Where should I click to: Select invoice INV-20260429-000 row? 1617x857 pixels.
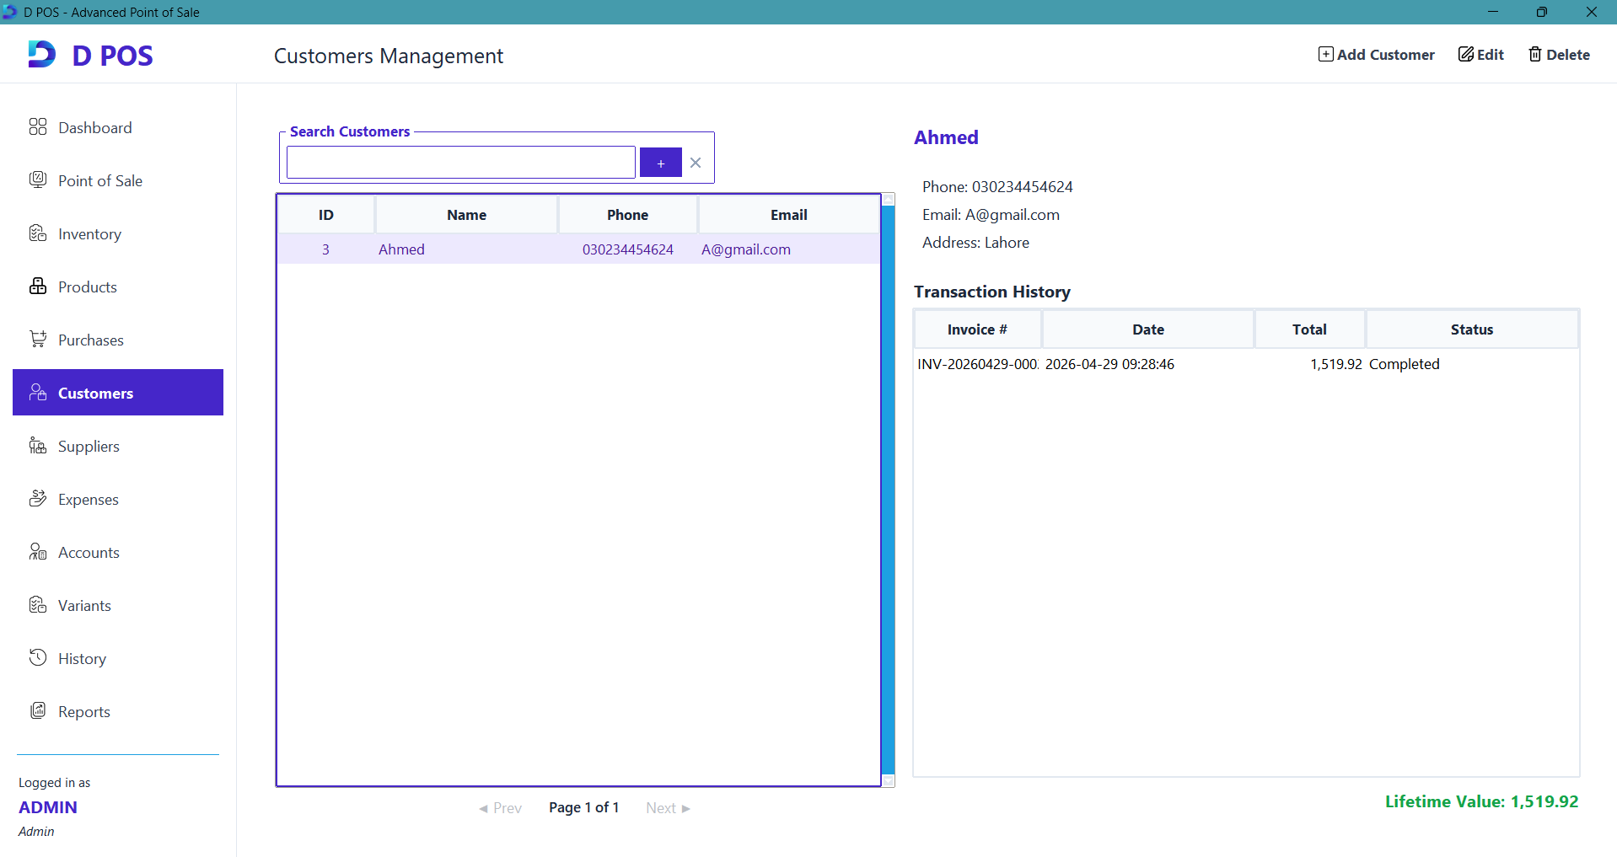1246,364
